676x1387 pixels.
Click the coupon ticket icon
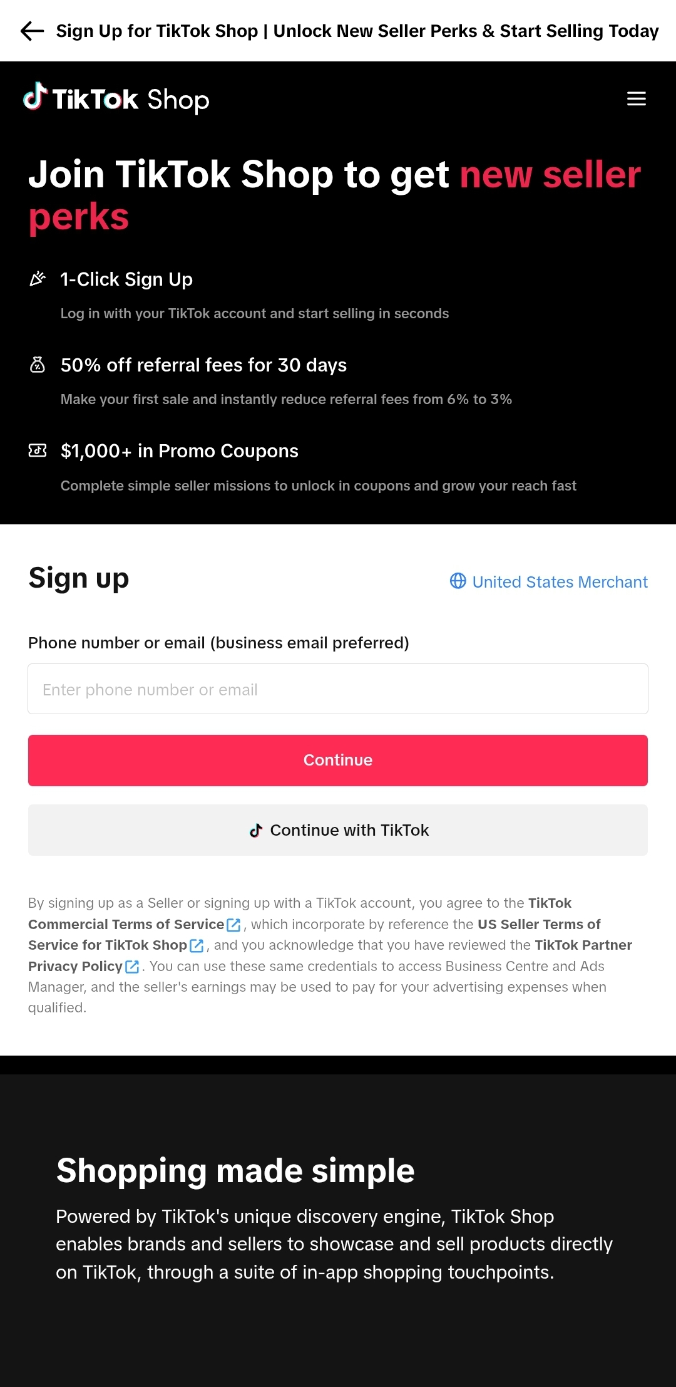38,450
